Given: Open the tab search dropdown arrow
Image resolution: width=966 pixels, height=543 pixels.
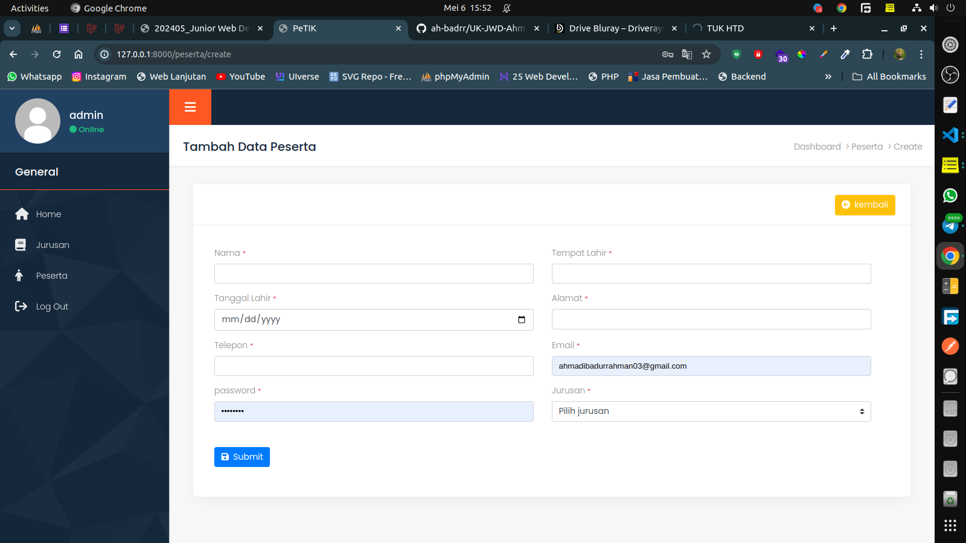Looking at the screenshot, I should click(12, 28).
